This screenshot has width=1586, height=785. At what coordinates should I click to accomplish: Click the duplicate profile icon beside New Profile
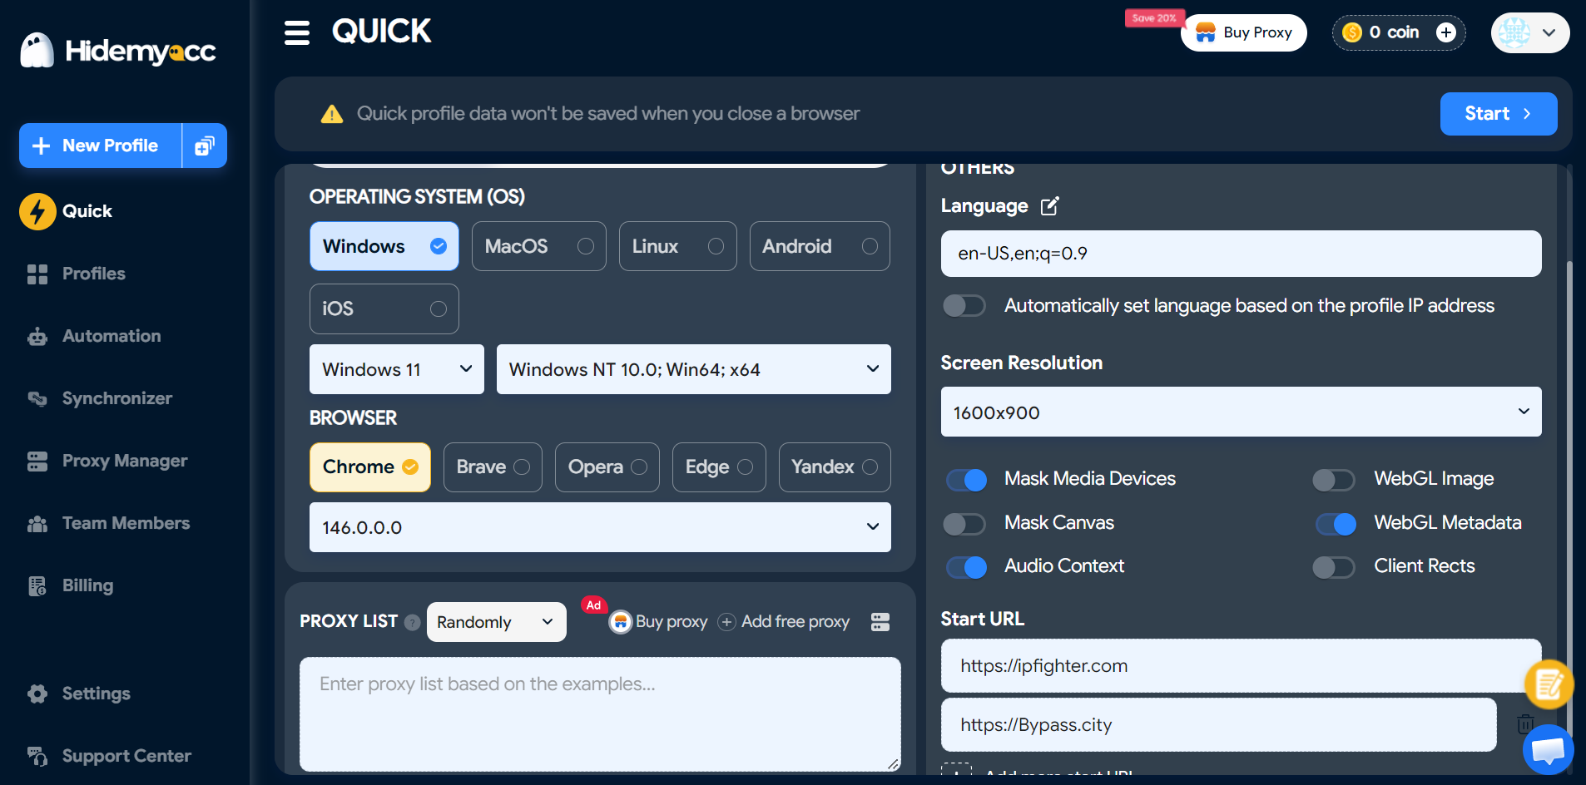pyautogui.click(x=204, y=145)
